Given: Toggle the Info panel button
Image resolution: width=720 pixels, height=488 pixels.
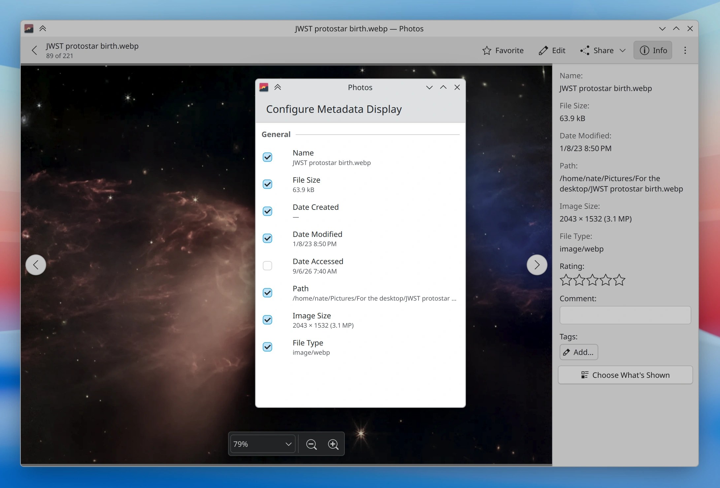Looking at the screenshot, I should [653, 50].
